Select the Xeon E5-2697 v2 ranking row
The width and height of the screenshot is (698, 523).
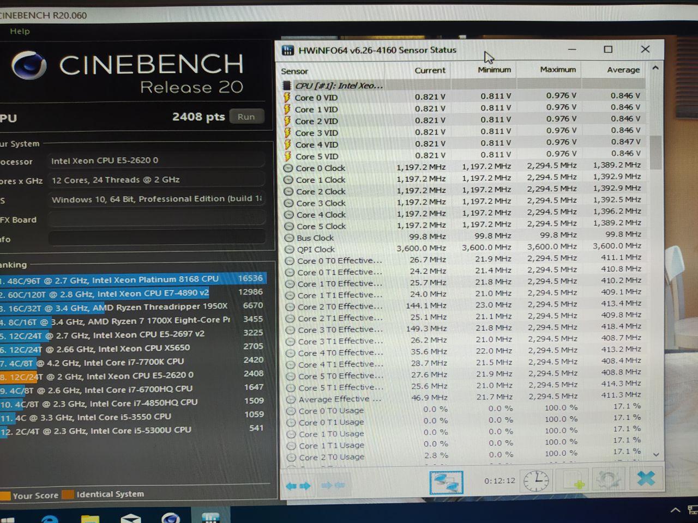point(133,334)
